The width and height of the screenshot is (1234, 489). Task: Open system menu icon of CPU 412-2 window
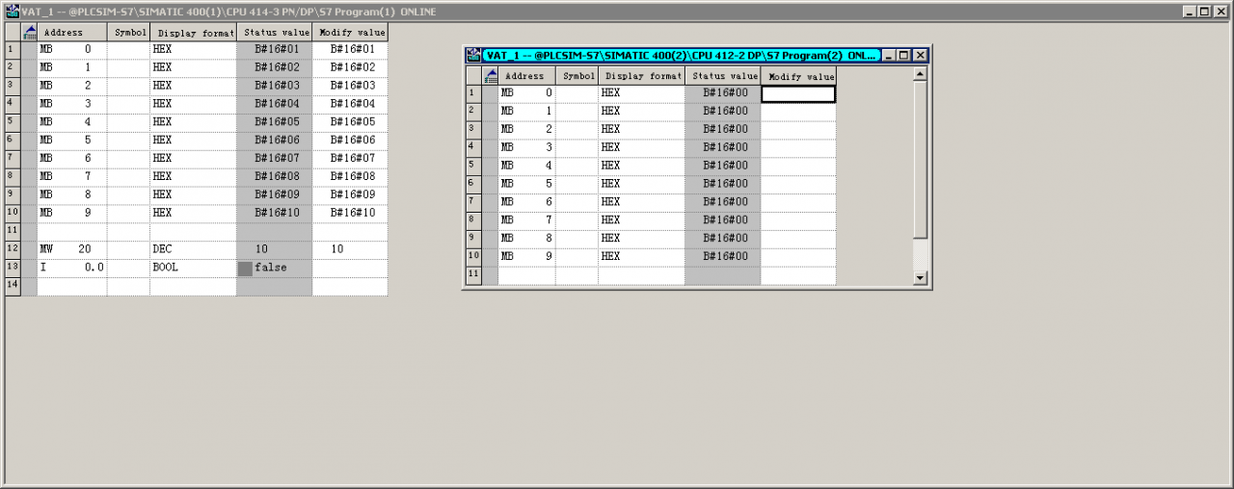coord(473,56)
